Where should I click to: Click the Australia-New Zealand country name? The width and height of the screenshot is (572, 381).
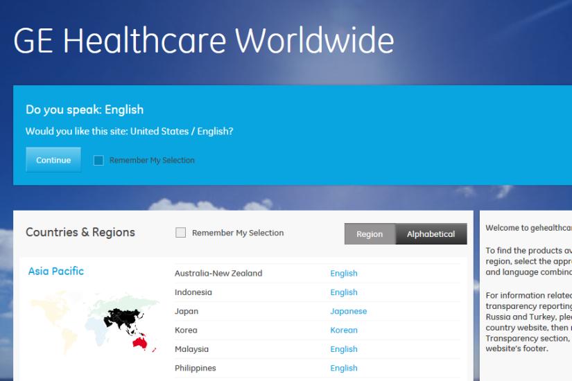(x=218, y=274)
